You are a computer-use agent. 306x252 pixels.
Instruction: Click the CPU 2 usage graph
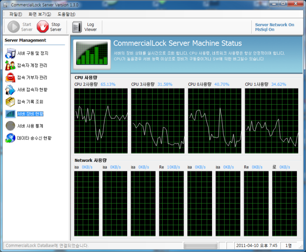click(x=101, y=121)
